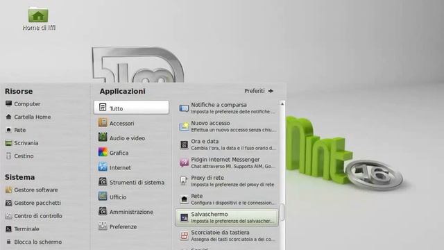Launch Gestore software text link
The height and width of the screenshot is (250, 444).
pos(36,190)
